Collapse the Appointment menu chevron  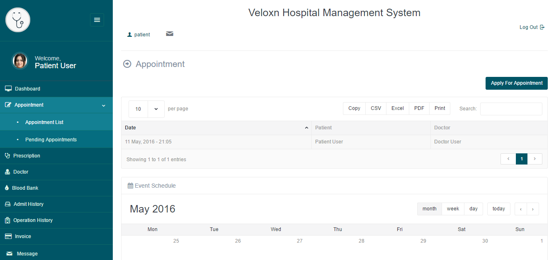tap(104, 105)
